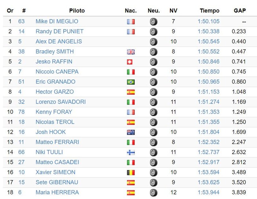Image resolution: width=257 pixels, height=199 pixels.
Task: Click the French flag next to Mike DI MEGLIO
Action: click(131, 21)
